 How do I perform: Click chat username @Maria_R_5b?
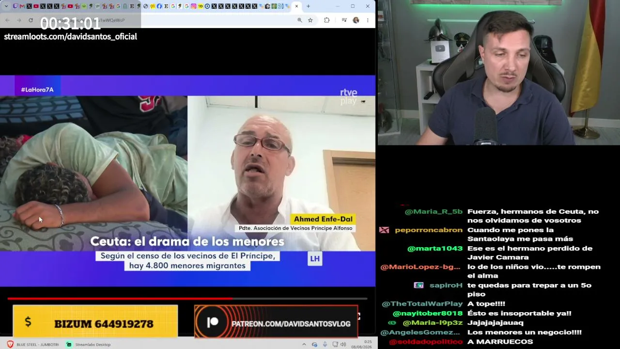[x=434, y=212]
